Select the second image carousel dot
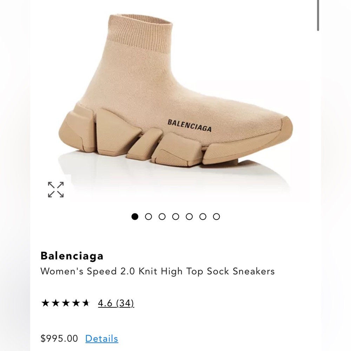This screenshot has height=351, width=351. (148, 217)
